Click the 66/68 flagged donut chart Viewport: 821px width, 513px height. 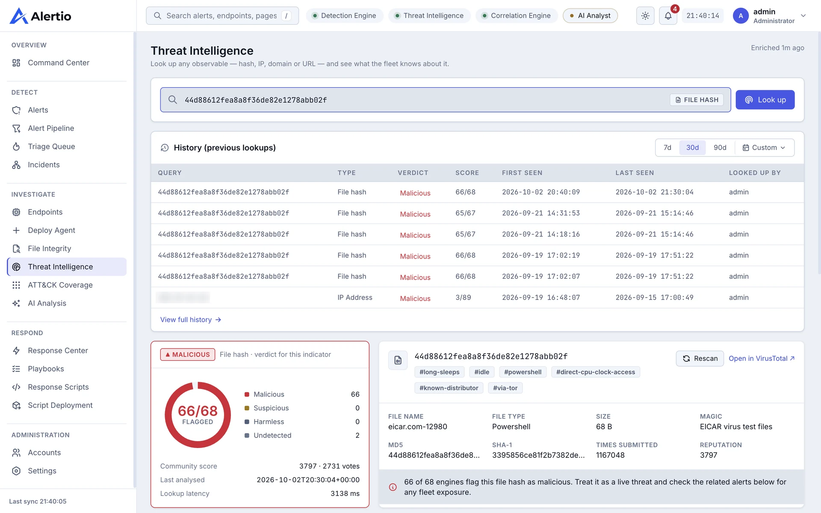198,415
